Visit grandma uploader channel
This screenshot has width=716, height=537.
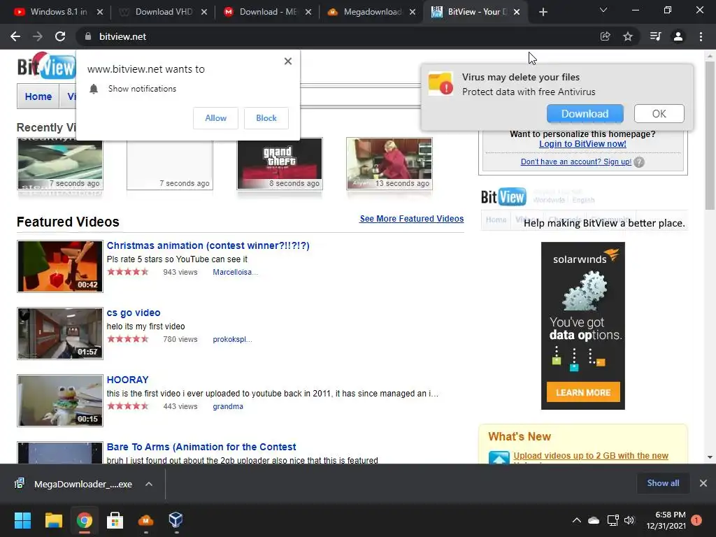(228, 406)
